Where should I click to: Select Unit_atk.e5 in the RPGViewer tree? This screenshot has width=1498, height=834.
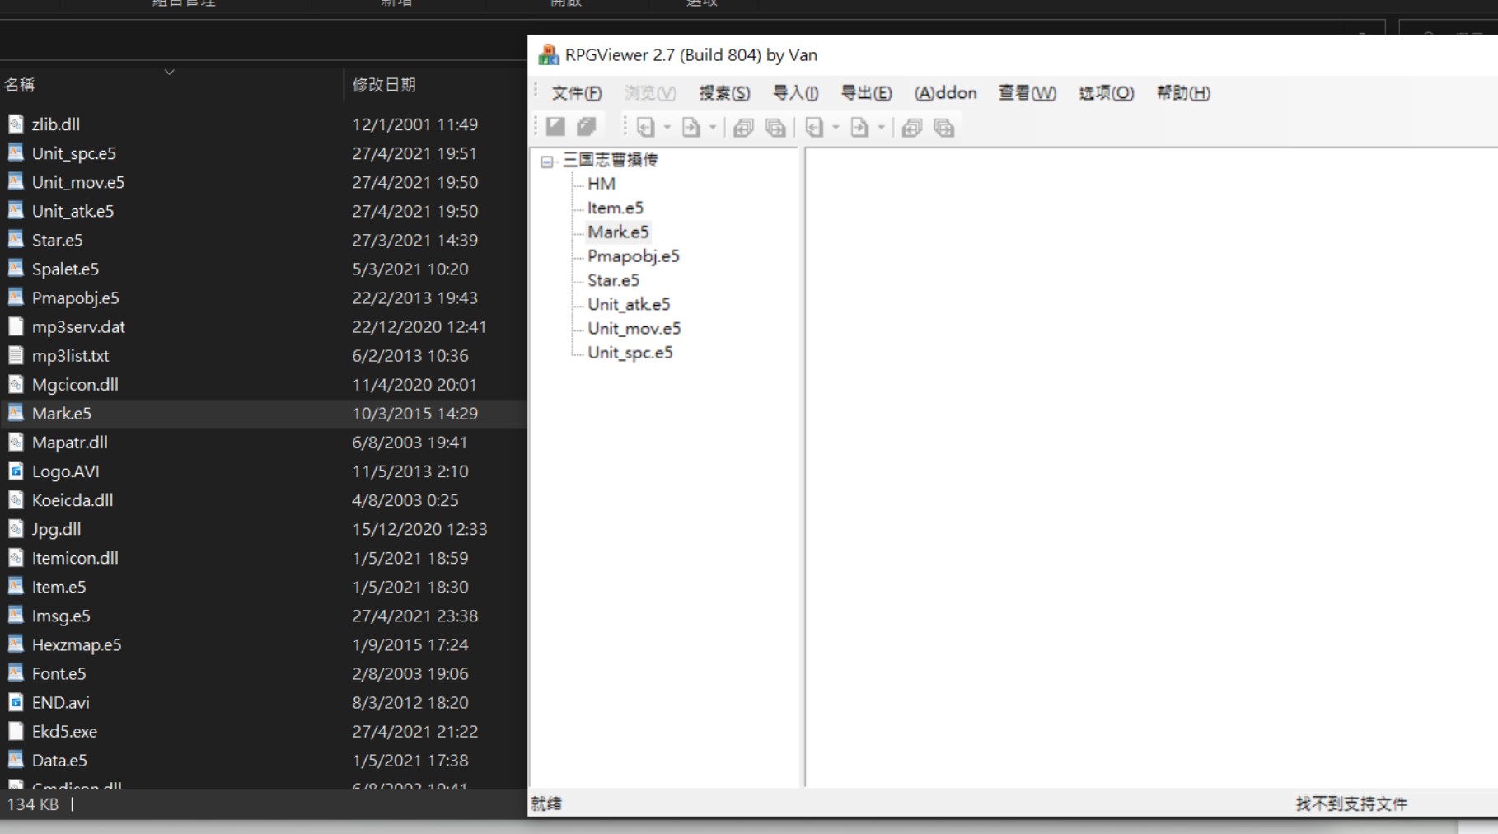(x=629, y=305)
